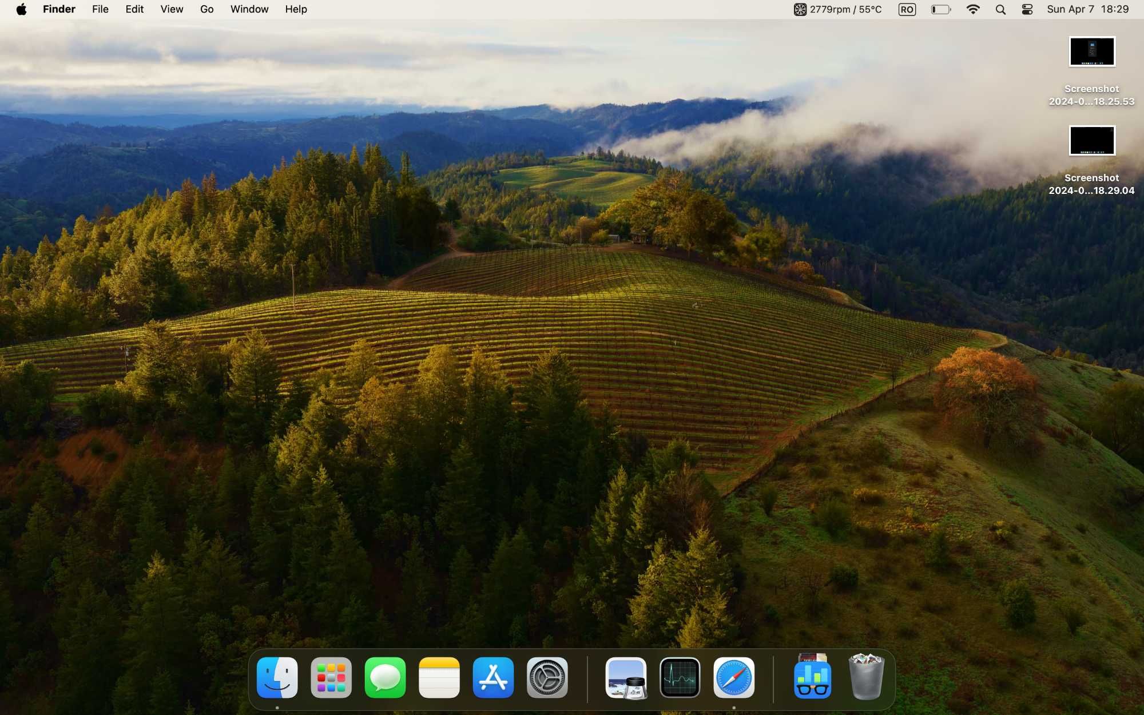Open Messages from the Dock
This screenshot has width=1144, height=715.
[385, 678]
